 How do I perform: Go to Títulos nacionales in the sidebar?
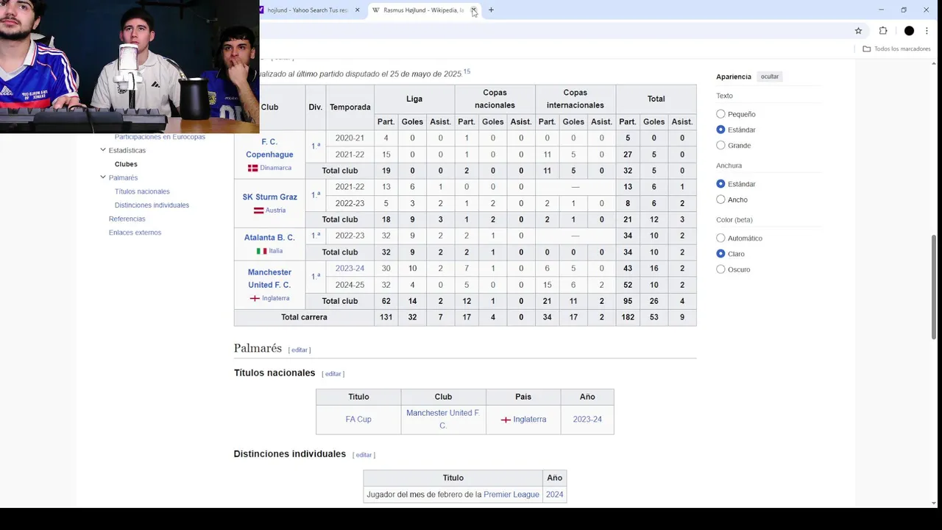142,191
